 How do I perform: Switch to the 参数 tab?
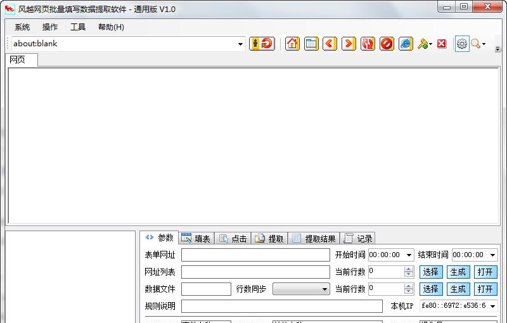click(x=160, y=238)
